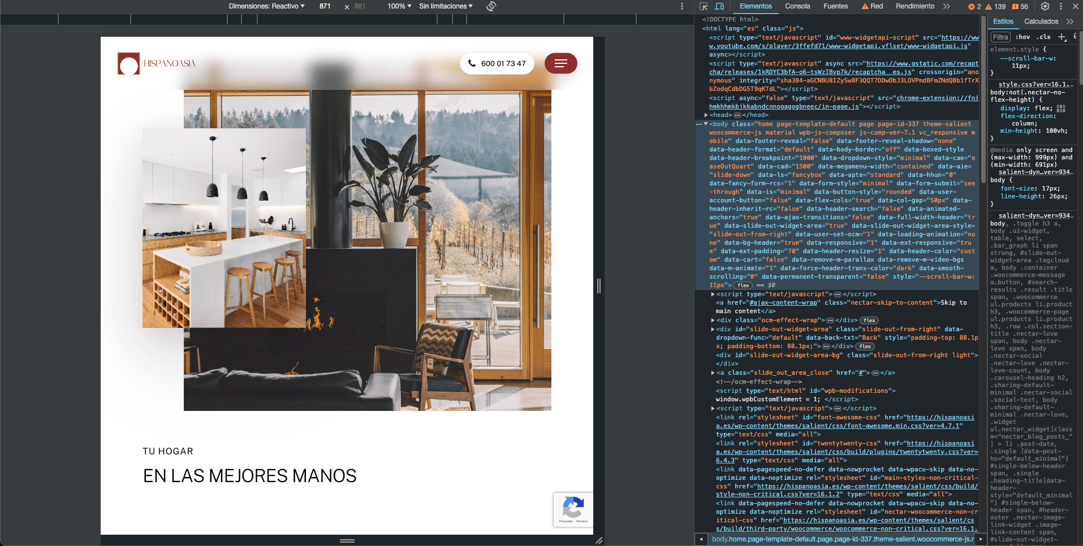The height and width of the screenshot is (546, 1083).
Task: Expand the ocm-effect-wrap div node
Action: [713, 320]
